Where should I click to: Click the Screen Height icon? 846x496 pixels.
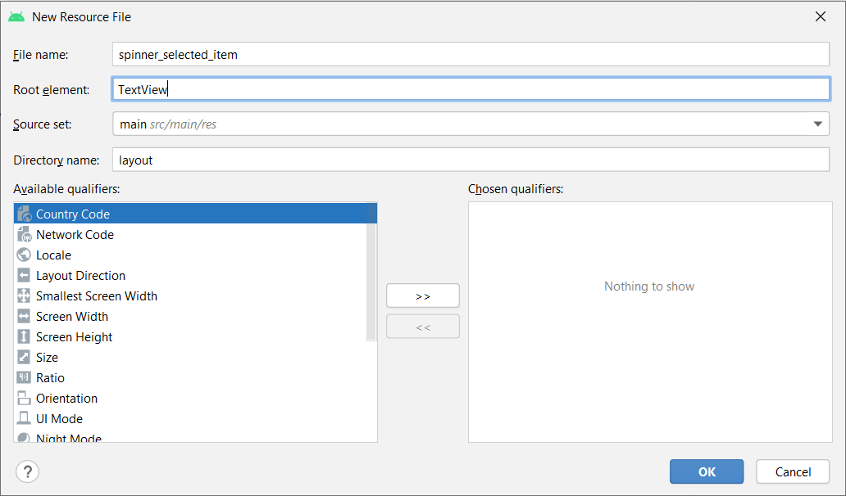coord(24,336)
